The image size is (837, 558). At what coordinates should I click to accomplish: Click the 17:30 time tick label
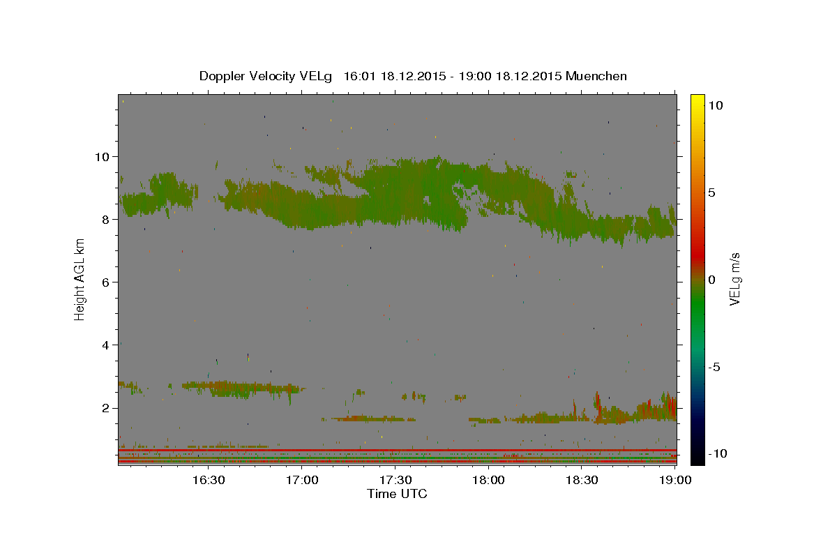(x=395, y=480)
